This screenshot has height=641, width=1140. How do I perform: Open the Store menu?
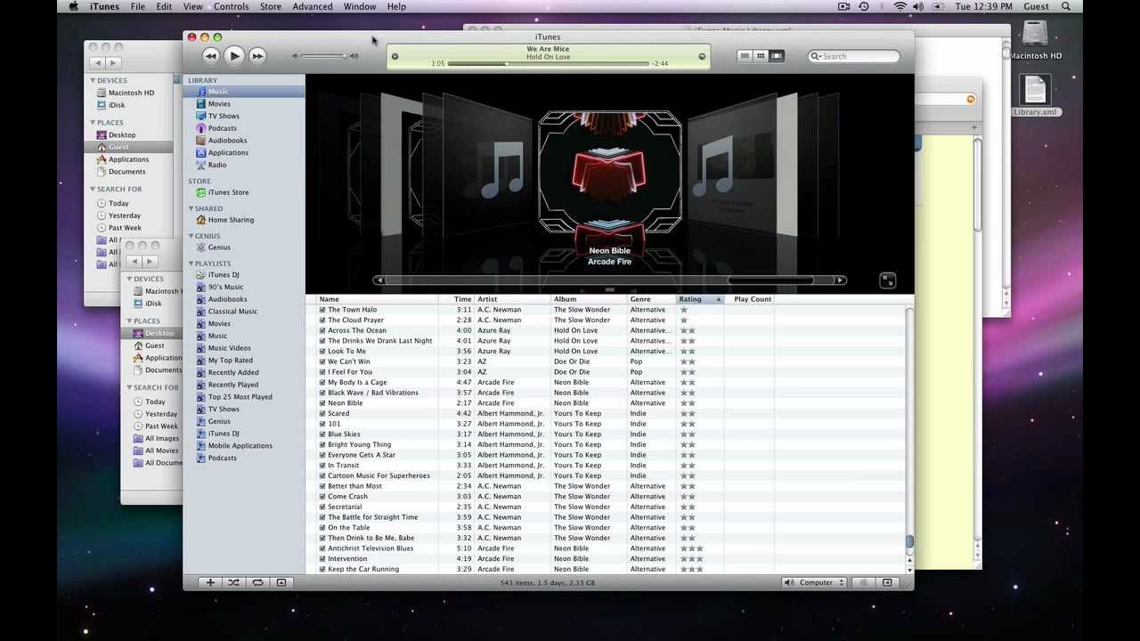pos(271,6)
